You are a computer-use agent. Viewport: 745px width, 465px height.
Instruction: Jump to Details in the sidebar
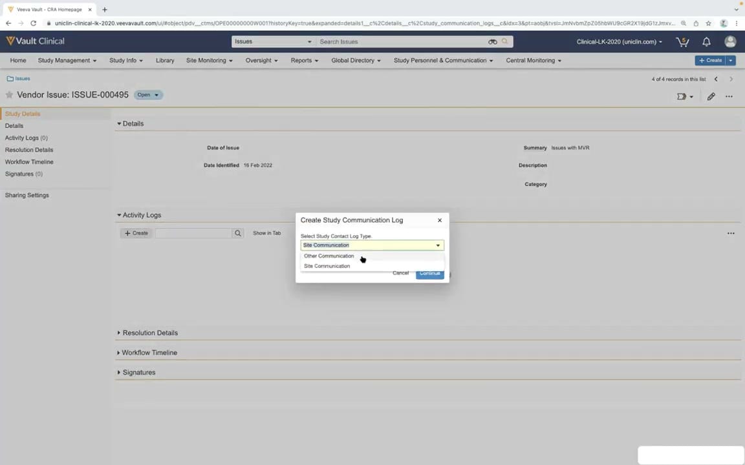(x=14, y=126)
